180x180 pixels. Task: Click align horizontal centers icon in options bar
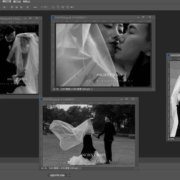(x=17, y=7)
